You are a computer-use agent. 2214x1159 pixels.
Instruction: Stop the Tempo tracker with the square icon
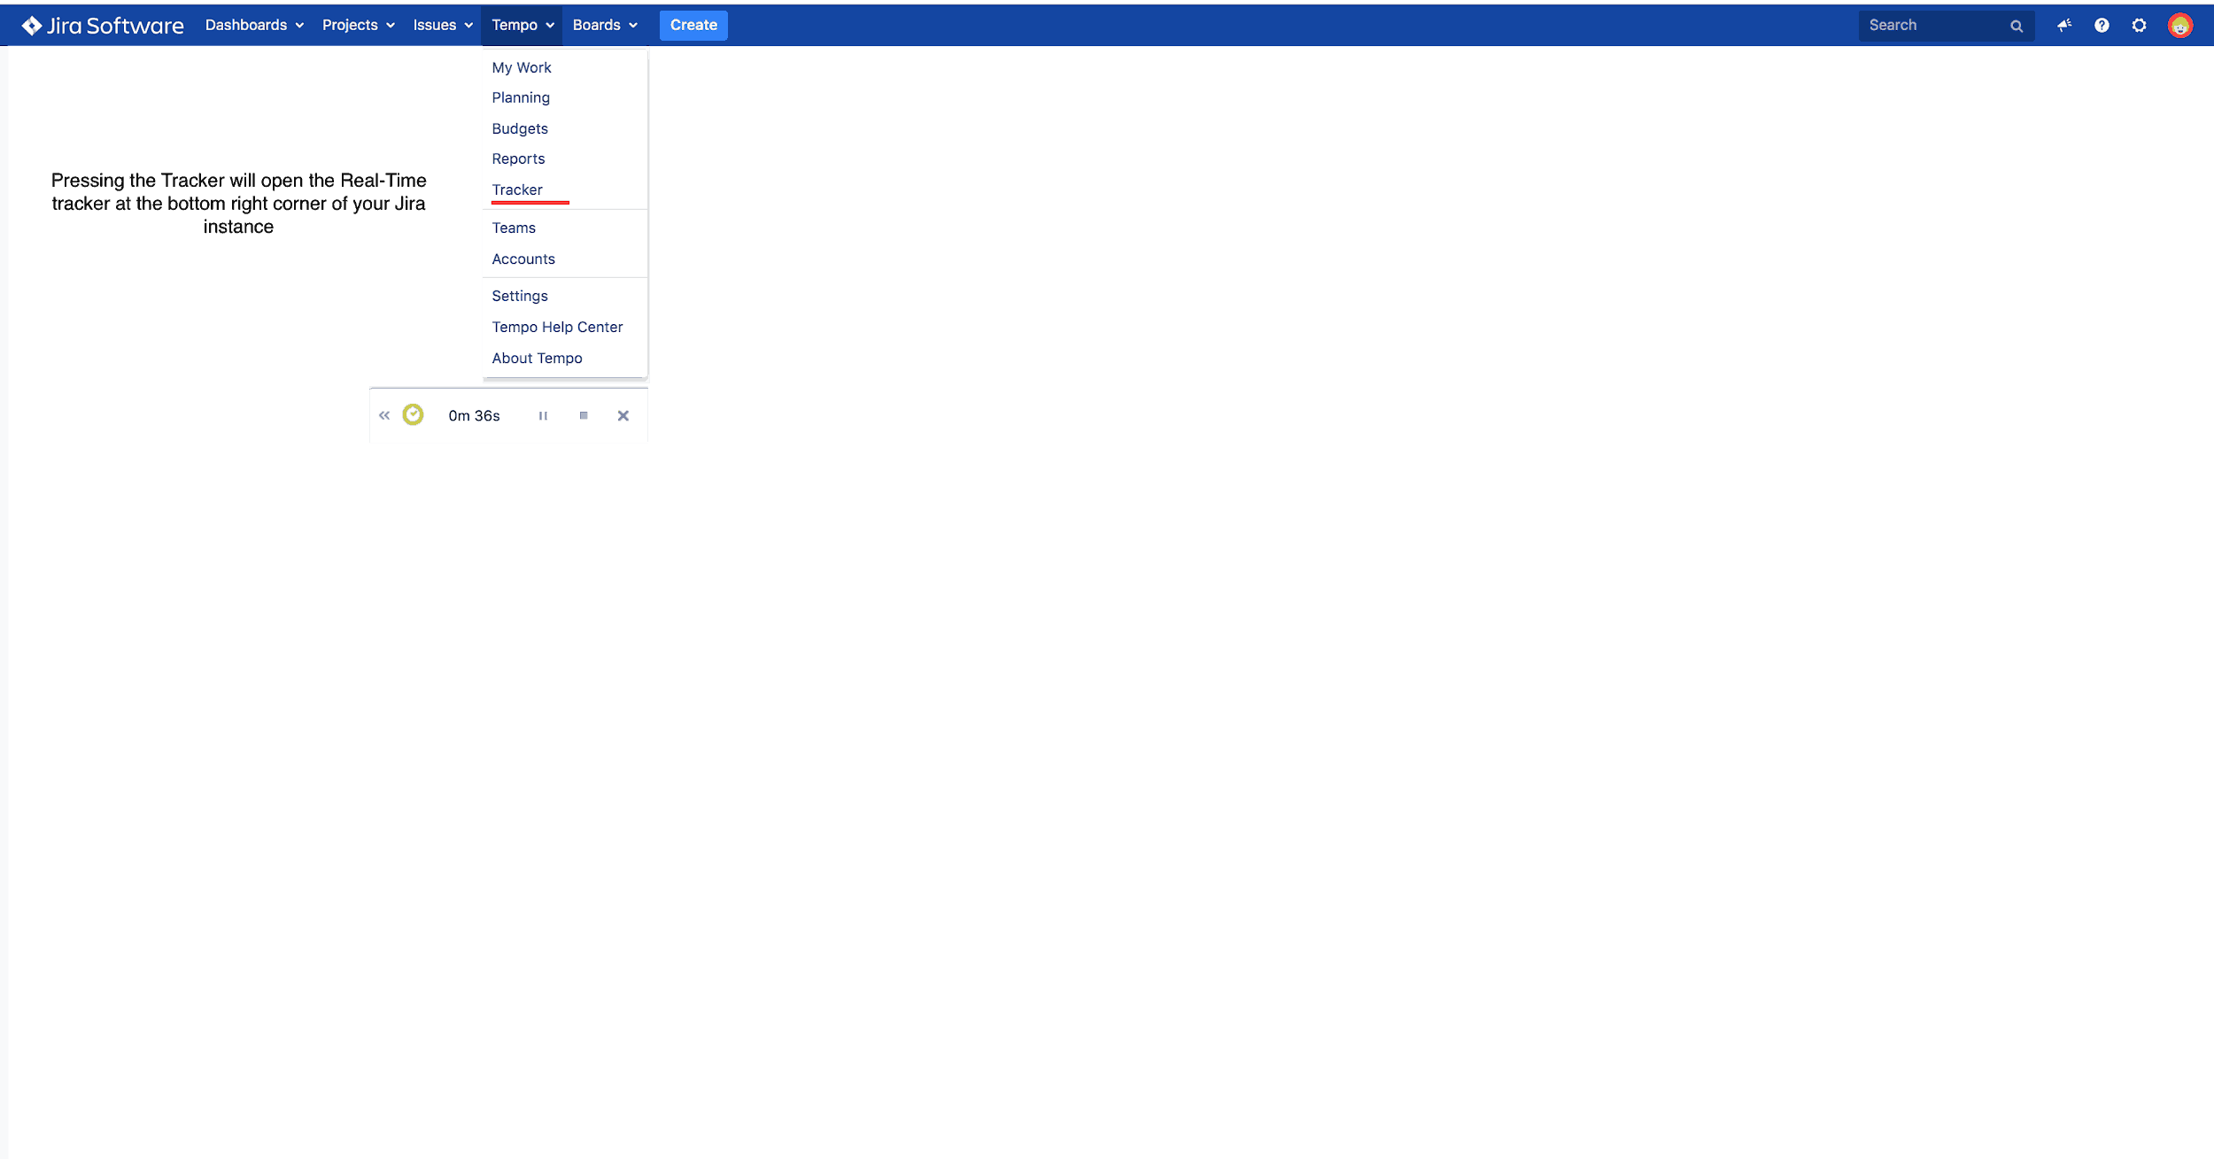click(x=584, y=414)
